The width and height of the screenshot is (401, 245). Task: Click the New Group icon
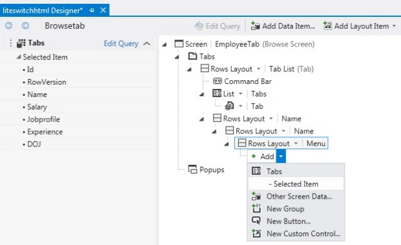[256, 209]
